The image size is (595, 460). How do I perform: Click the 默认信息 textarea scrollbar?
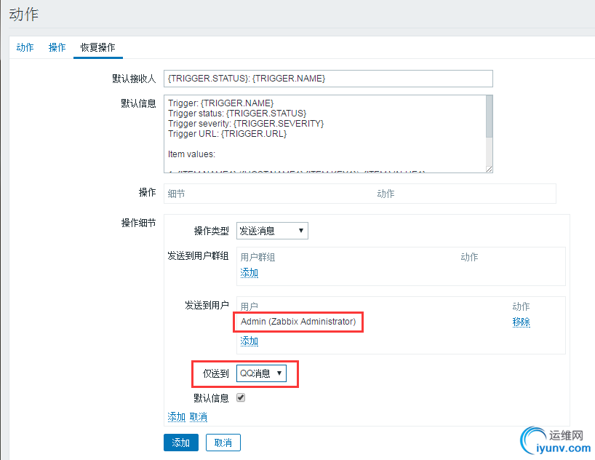[489, 116]
